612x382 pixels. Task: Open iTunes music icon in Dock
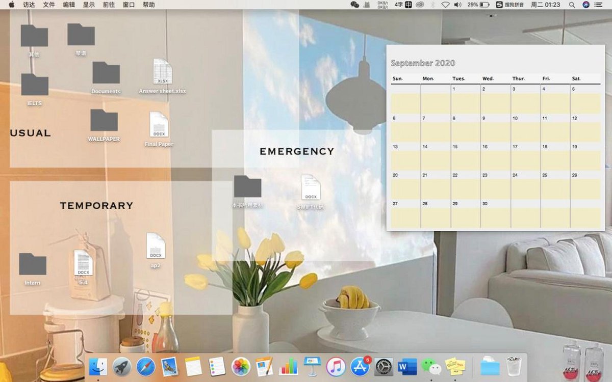pos(336,366)
